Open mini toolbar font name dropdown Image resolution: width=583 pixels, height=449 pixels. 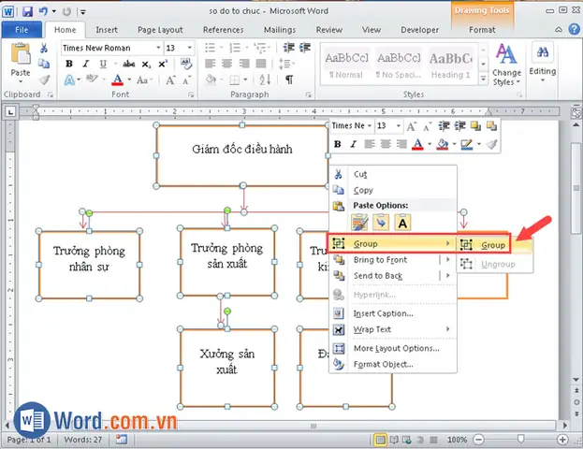click(x=370, y=126)
